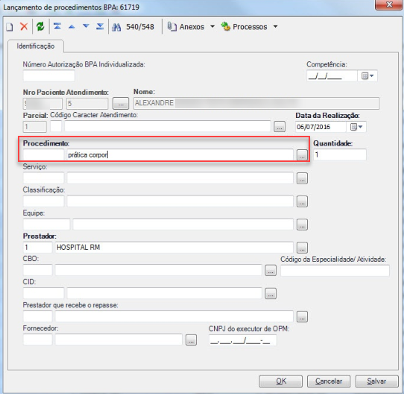The width and height of the screenshot is (404, 394).
Task: Click Procedimento description field with prática corpor
Action: (x=180, y=154)
